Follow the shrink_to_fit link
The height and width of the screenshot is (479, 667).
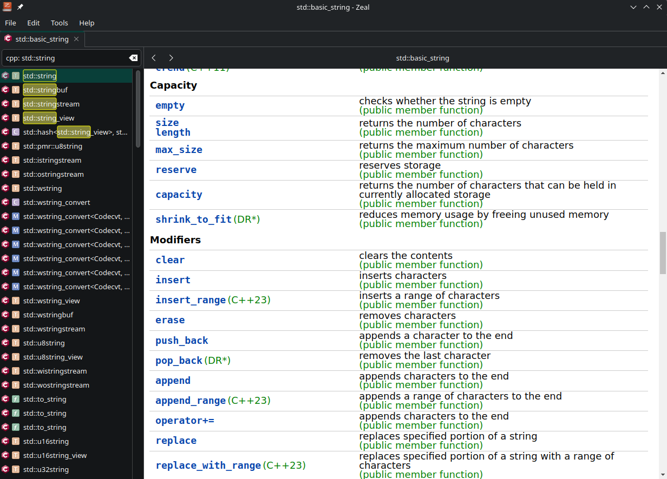click(193, 219)
